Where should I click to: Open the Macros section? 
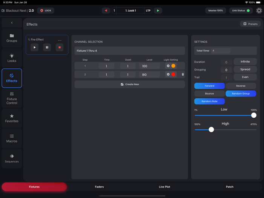[12, 138]
